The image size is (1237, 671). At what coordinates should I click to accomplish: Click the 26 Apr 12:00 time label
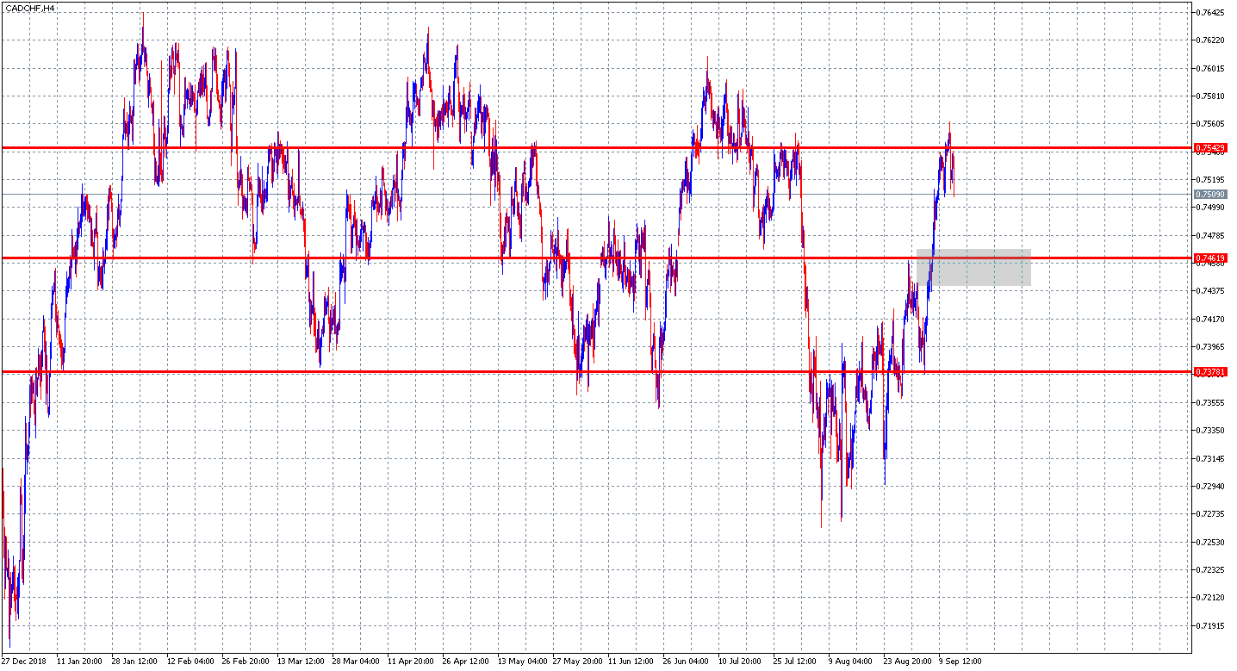(466, 662)
